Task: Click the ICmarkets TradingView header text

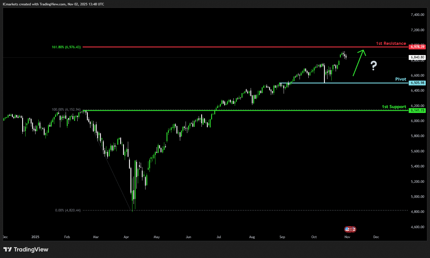Action: pos(53,4)
